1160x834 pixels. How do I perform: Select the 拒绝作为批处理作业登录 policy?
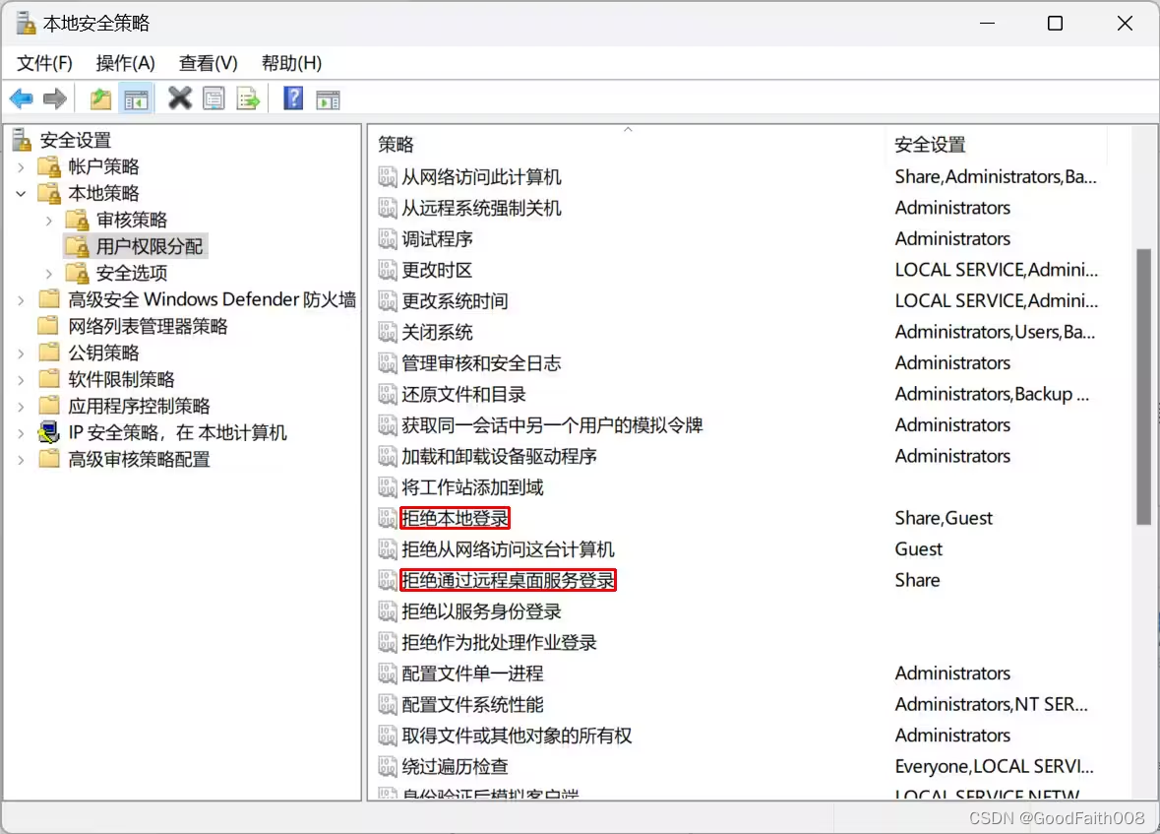[x=499, y=643]
